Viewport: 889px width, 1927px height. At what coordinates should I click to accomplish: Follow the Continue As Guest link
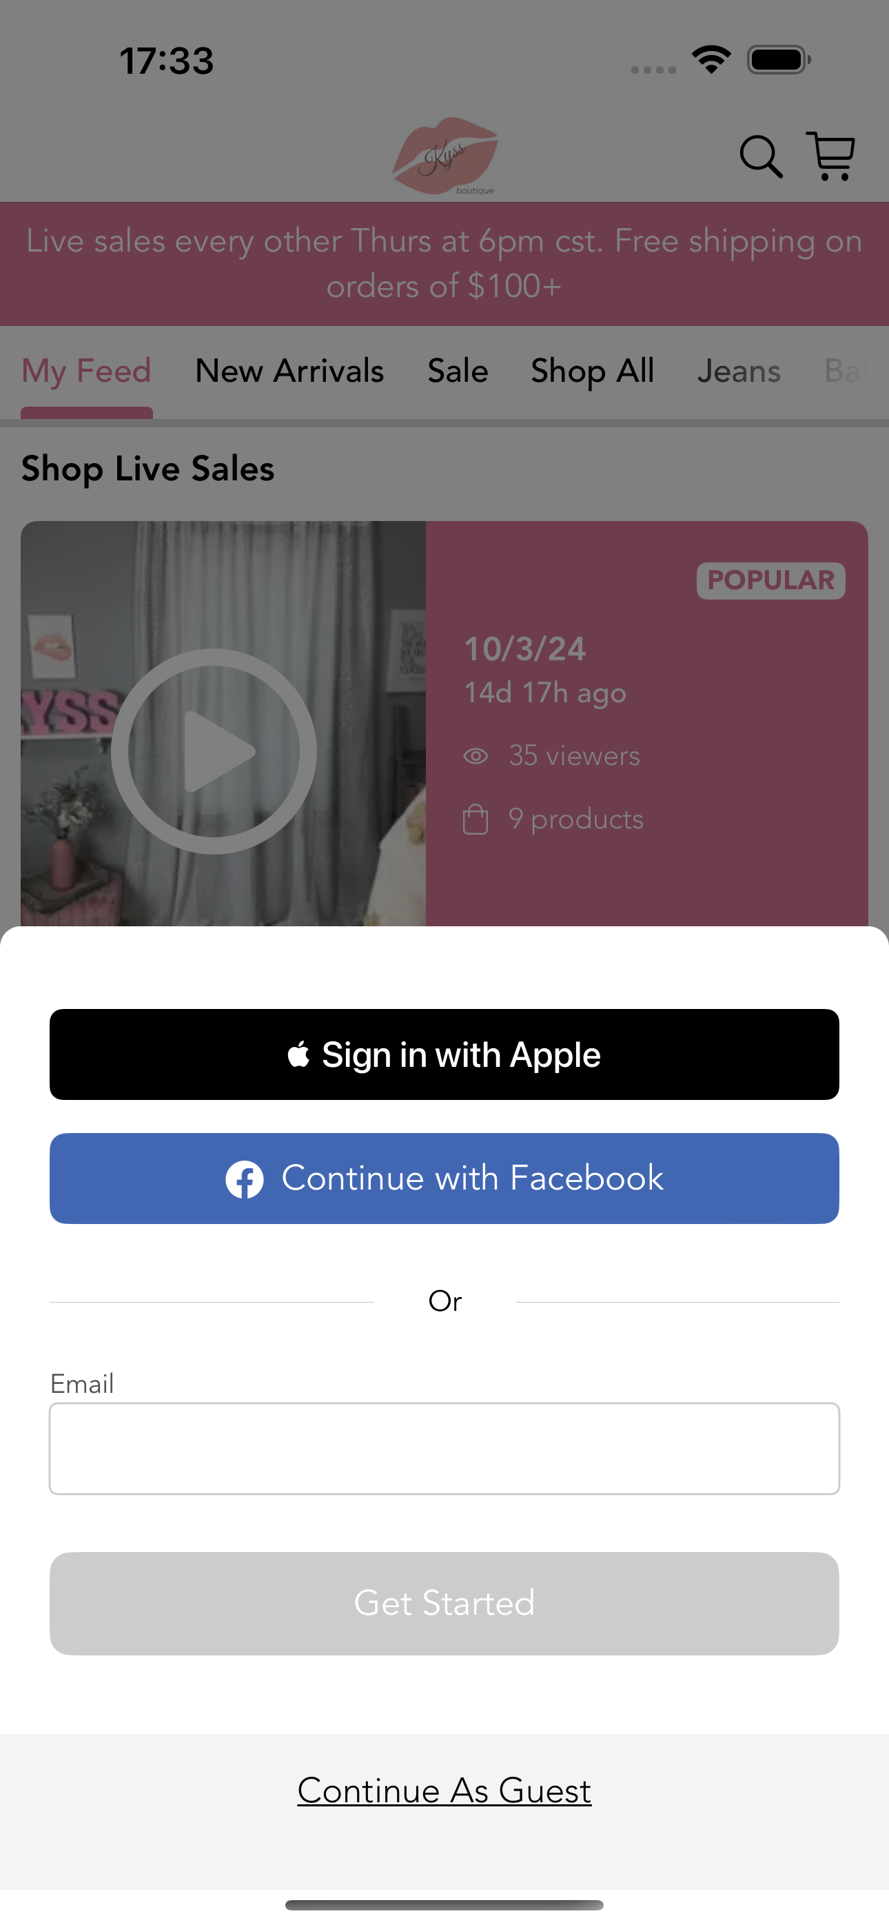pyautogui.click(x=444, y=1791)
